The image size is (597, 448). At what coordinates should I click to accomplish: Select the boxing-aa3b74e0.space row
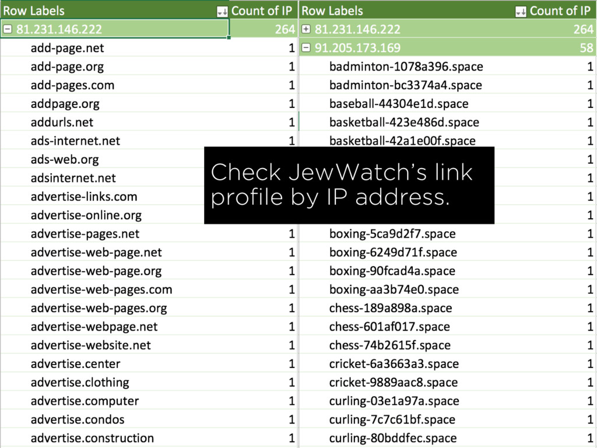[x=447, y=289]
